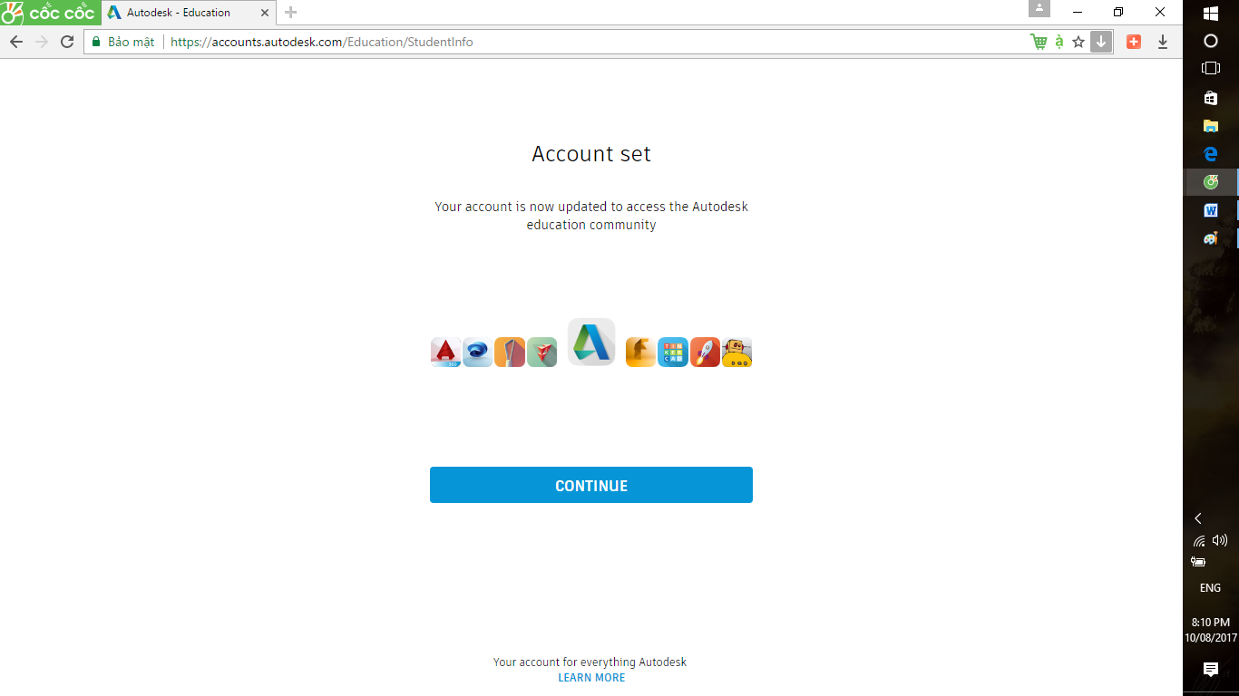Click the red plus extension icon
Viewport: 1239px width, 696px height.
[x=1133, y=42]
